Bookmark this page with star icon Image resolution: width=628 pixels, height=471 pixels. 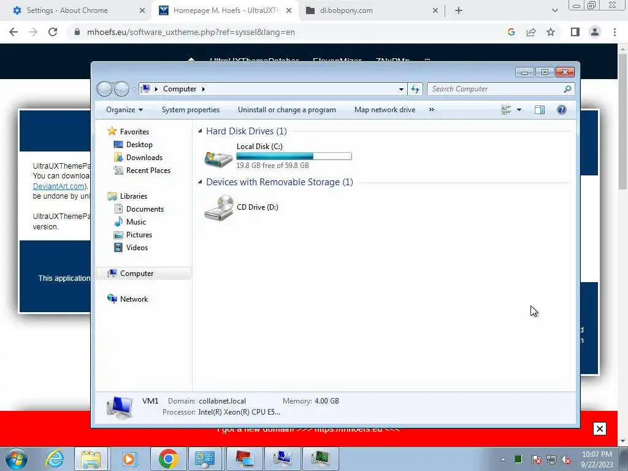551,32
